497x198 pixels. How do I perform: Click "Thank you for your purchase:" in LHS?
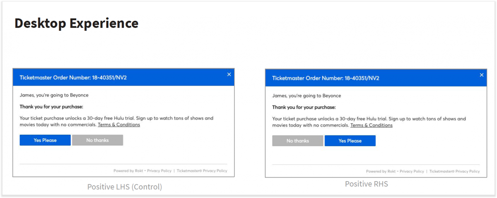[51, 107]
